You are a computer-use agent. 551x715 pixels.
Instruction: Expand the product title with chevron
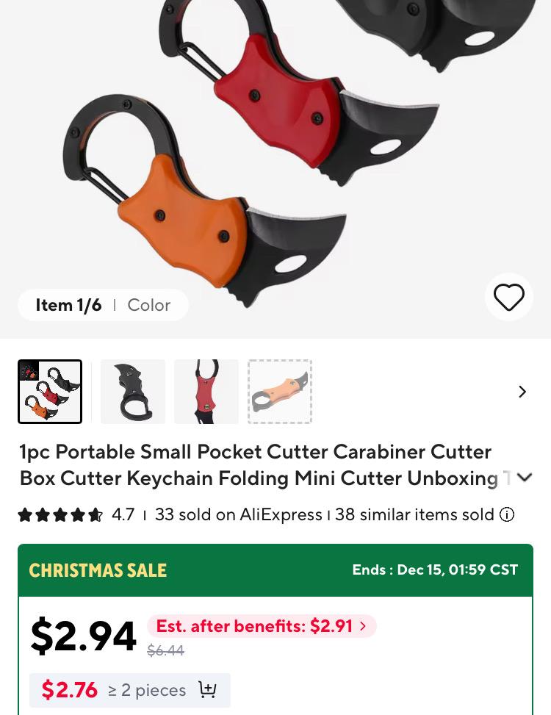tap(525, 478)
